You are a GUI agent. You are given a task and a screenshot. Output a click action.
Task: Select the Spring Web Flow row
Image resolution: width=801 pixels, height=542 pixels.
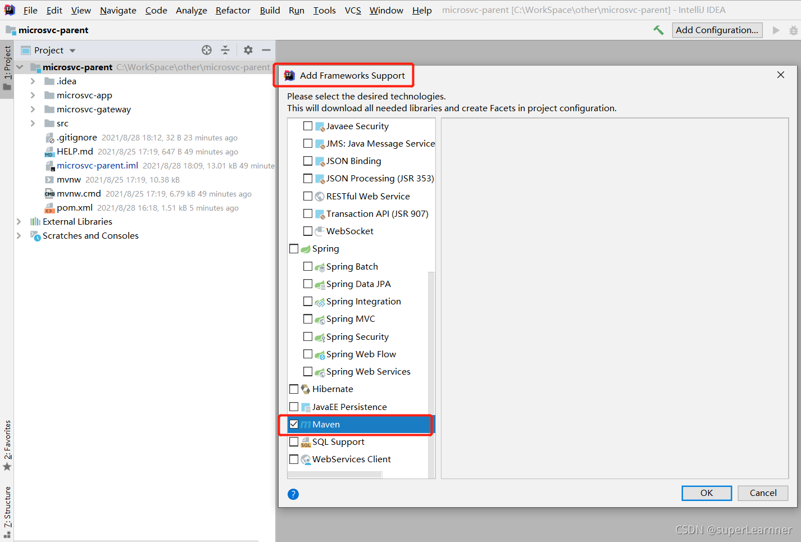coord(361,354)
